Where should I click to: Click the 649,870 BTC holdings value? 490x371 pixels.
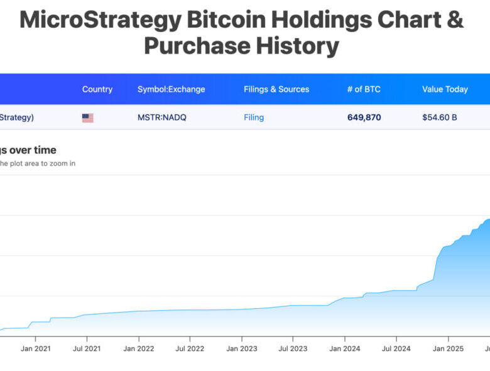(x=364, y=117)
